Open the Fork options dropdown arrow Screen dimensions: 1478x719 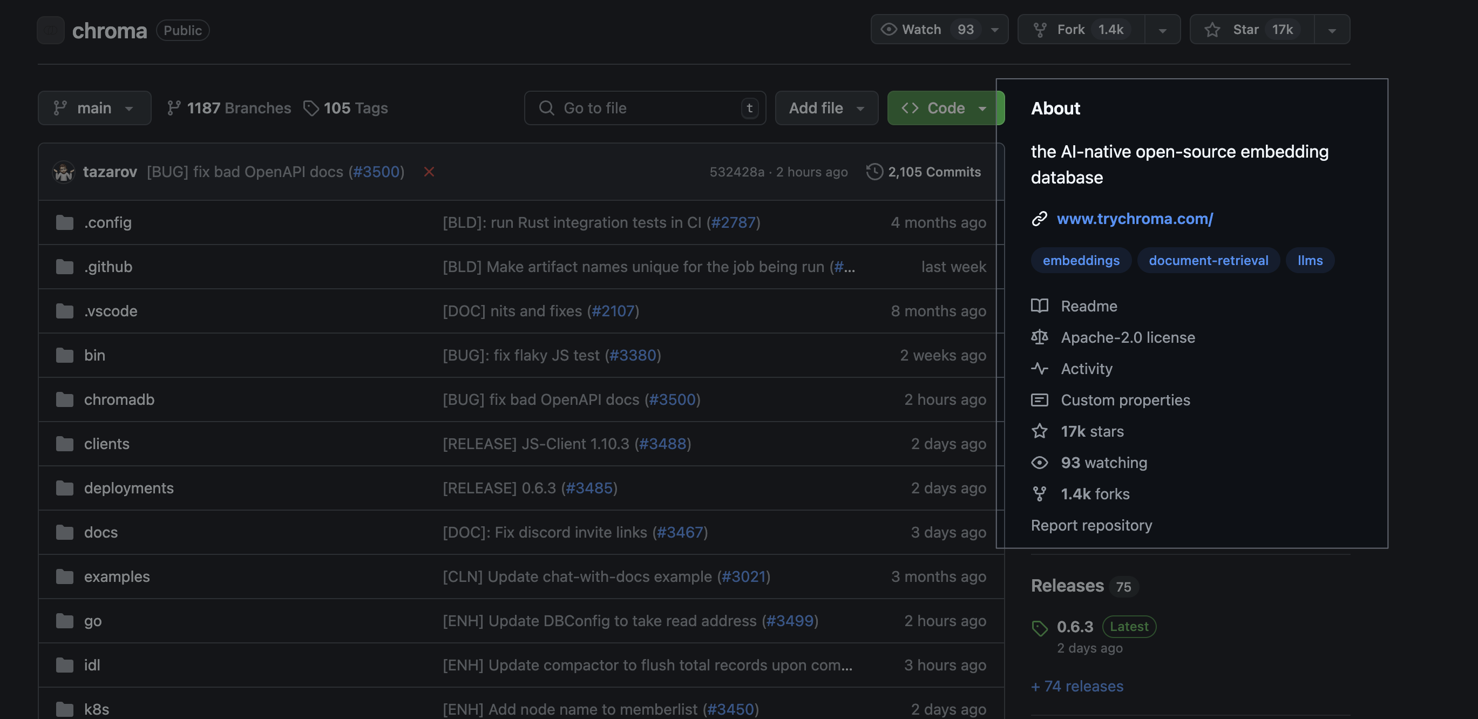point(1162,30)
